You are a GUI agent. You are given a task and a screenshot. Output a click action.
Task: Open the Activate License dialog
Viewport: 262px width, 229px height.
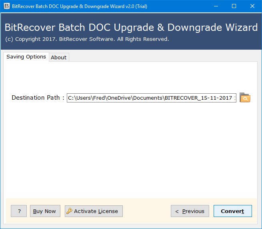pyautogui.click(x=94, y=211)
